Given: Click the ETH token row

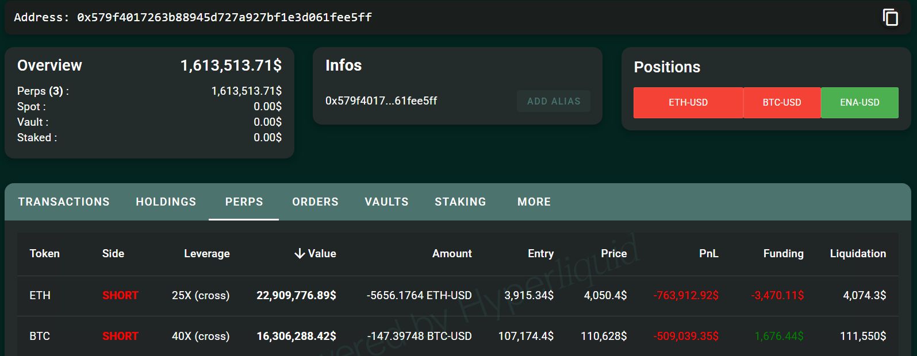Looking at the screenshot, I should [x=40, y=296].
